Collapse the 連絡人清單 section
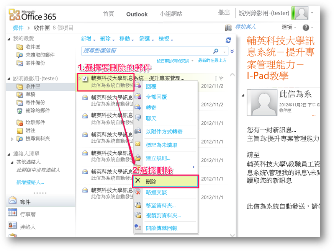The image size is (334, 251). 9,155
